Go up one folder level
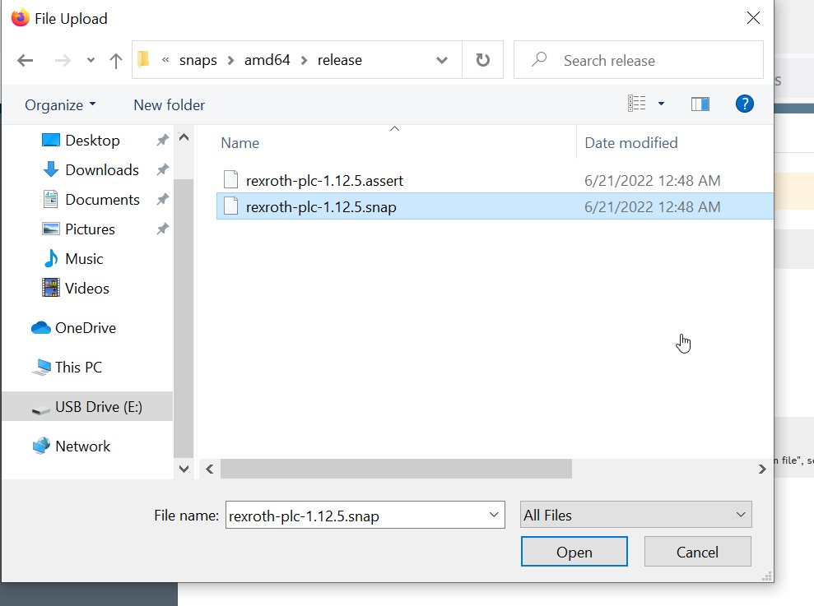This screenshot has height=606, width=814. point(116,61)
